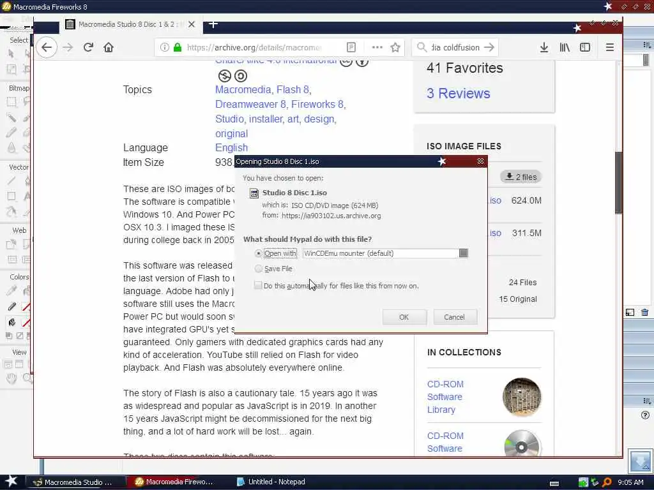The image size is (654, 490).
Task: Show site information icon in address bar
Action: (165, 47)
